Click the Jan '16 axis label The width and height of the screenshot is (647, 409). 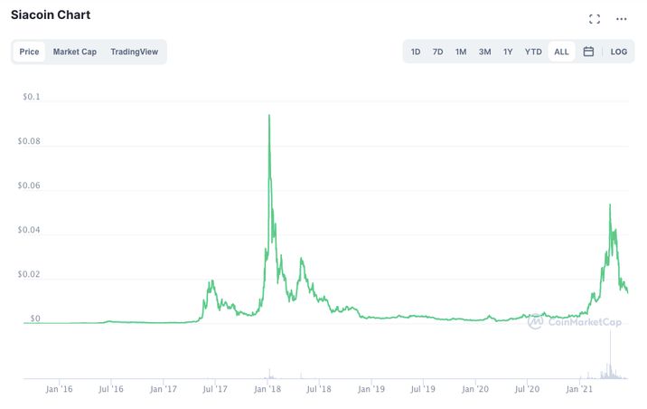point(59,389)
